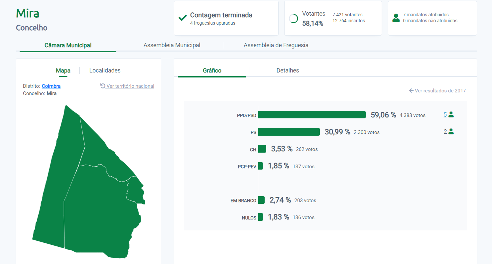Click the left arrow icon by Ver resultados de 2017
Image resolution: width=492 pixels, height=264 pixels.
point(411,91)
